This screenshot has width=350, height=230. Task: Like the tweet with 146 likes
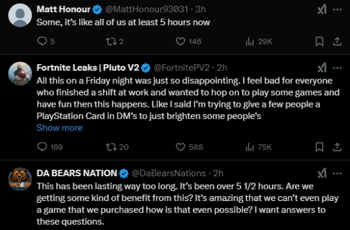point(189,42)
